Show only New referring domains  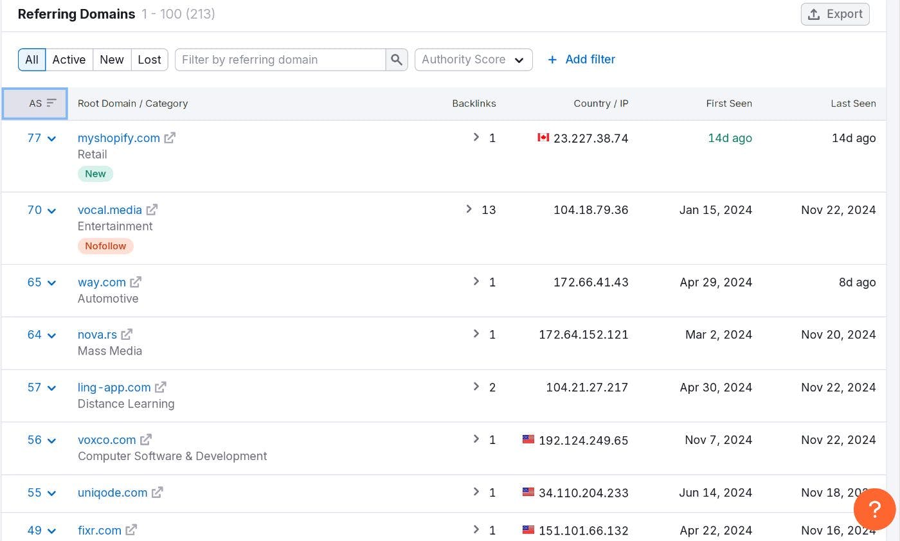112,60
